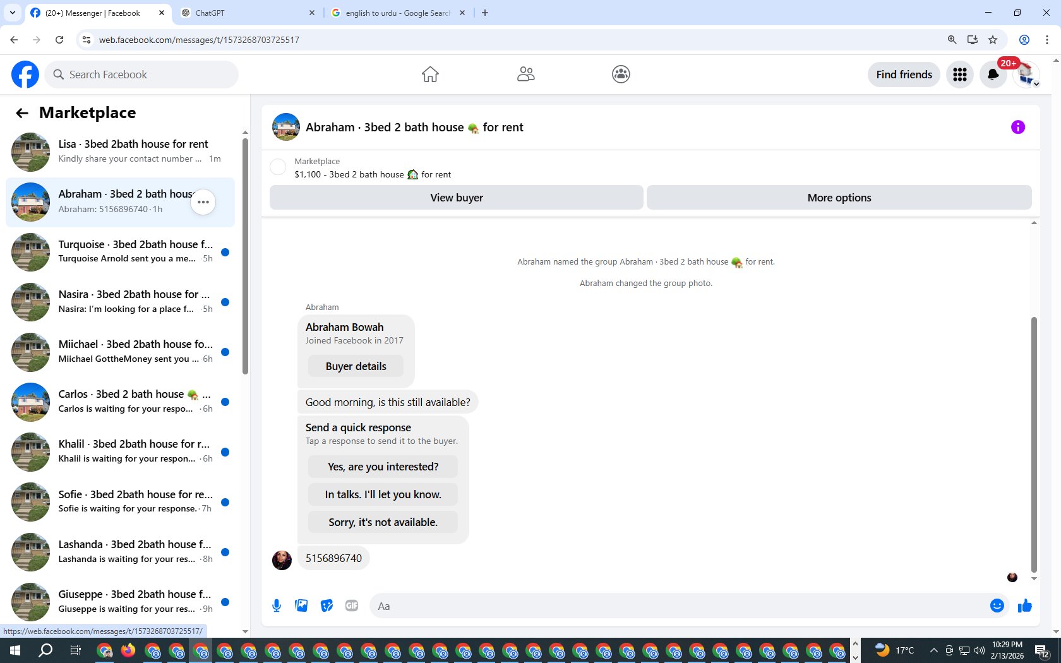Switch to the ChatGPT browser tab
This screenshot has width=1061, height=663.
point(248,13)
